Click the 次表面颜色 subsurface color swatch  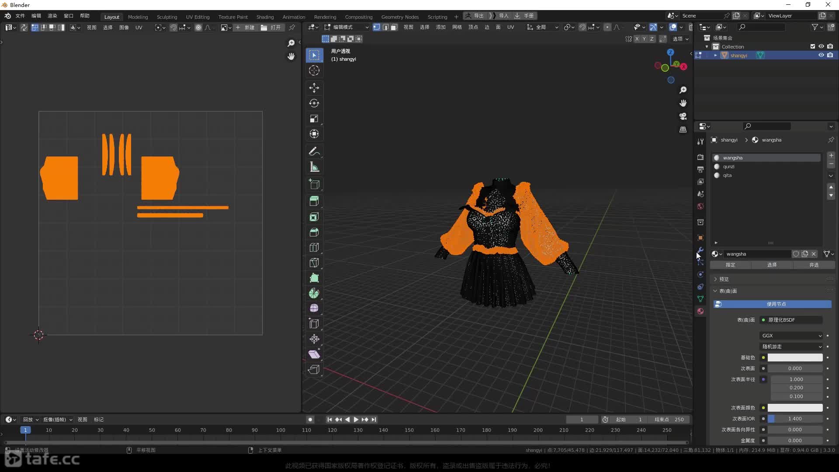[795, 408]
